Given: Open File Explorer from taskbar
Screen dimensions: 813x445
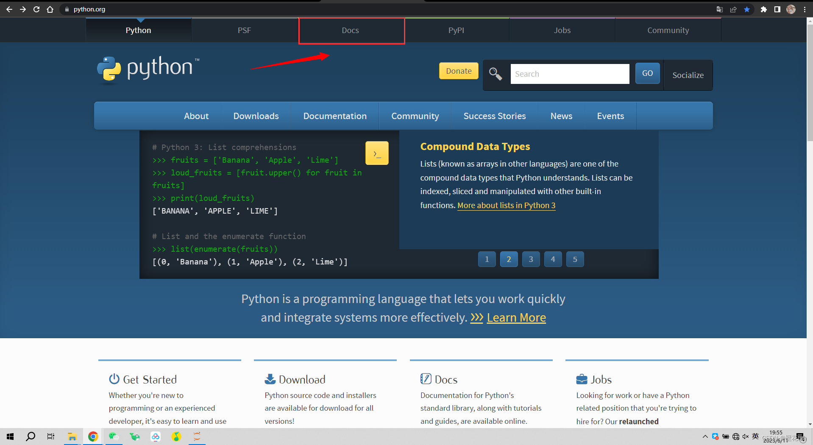Looking at the screenshot, I should tap(72, 437).
